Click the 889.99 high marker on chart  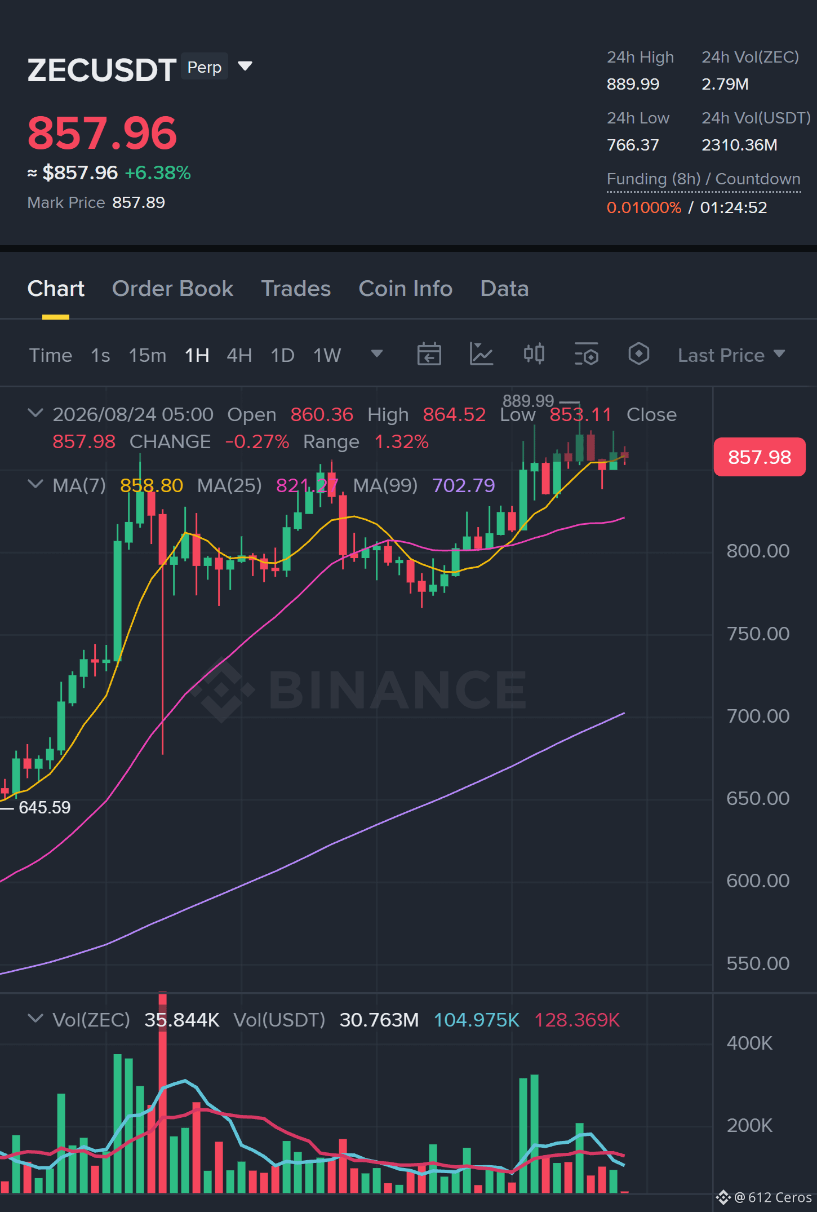coord(529,401)
